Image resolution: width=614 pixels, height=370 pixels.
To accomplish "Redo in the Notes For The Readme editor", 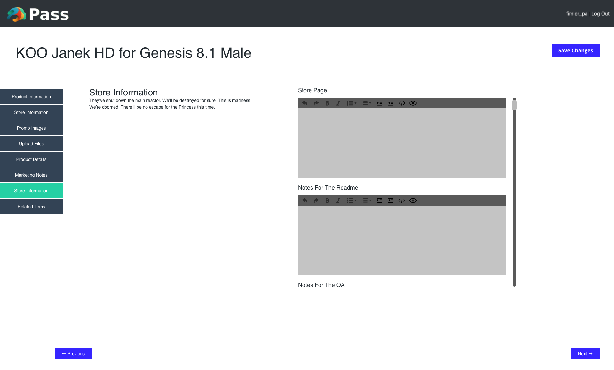I will 316,200.
